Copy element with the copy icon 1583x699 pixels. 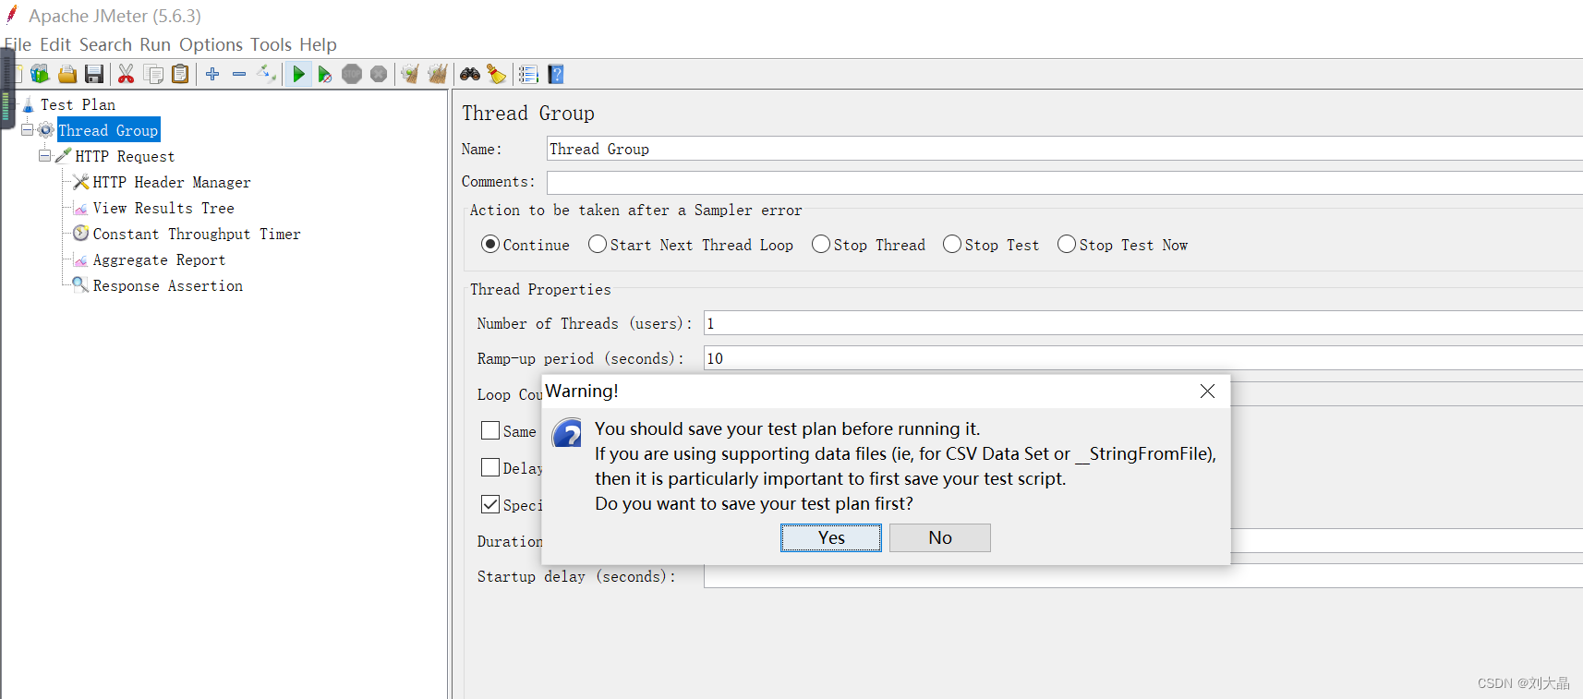click(x=153, y=74)
